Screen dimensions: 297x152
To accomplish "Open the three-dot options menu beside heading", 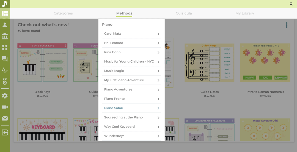I will [x=287, y=25].
